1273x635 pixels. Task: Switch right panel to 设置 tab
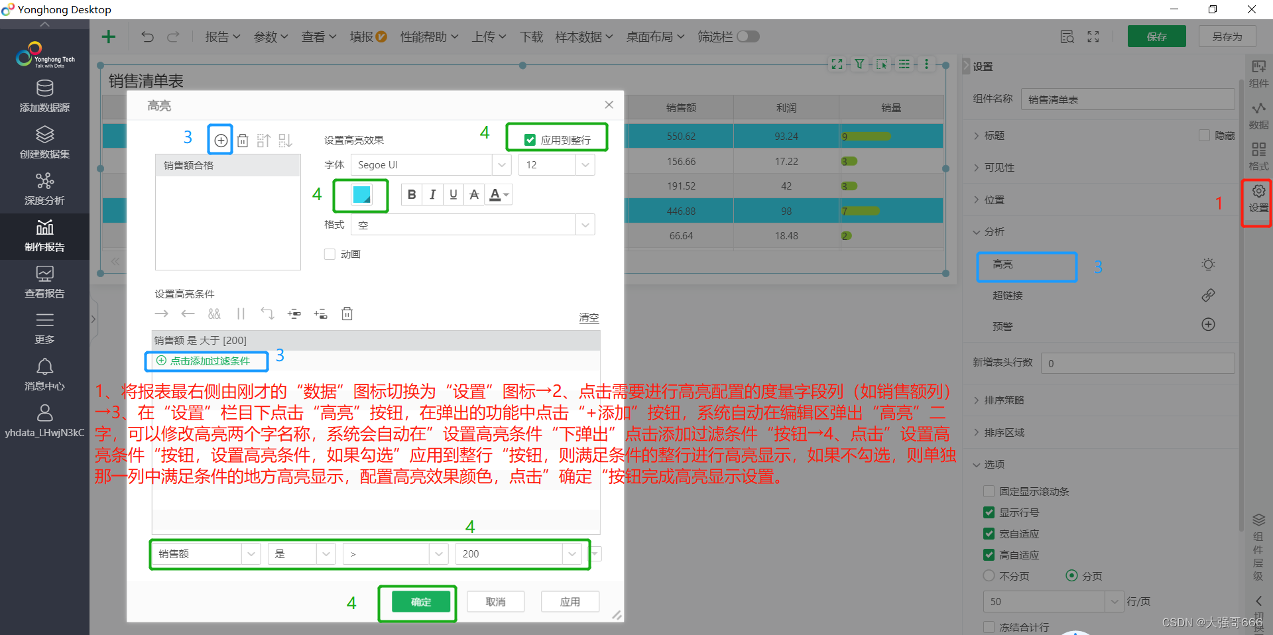tap(1258, 198)
